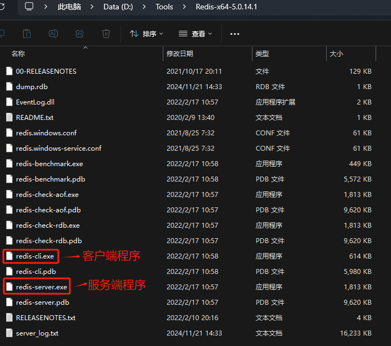Click the 应用程序扩展 type cell

pos(276,102)
